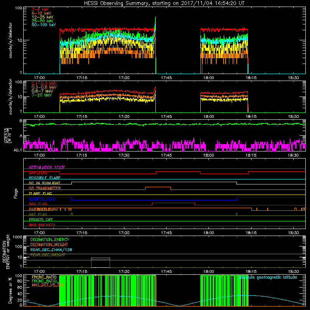Click the 1000 tick label on decimation axis

[x=17, y=237]
